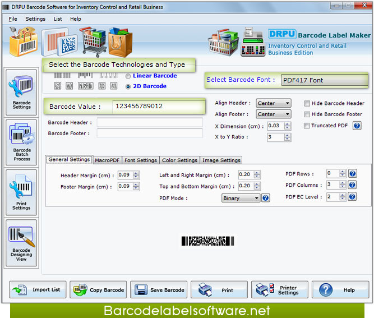This screenshot has width=374, height=318.
Task: Select 2D Barcode radio button
Action: point(128,86)
